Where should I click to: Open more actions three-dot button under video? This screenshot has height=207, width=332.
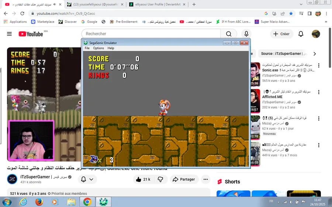(205, 179)
